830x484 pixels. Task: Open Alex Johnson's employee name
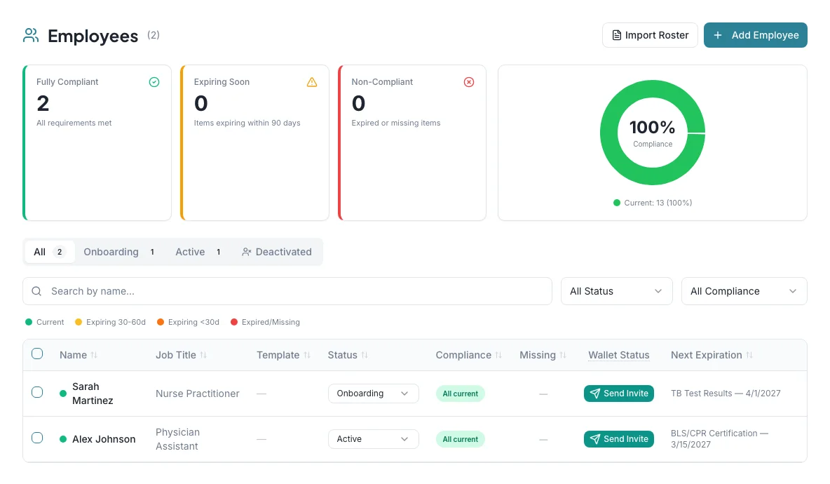104,439
